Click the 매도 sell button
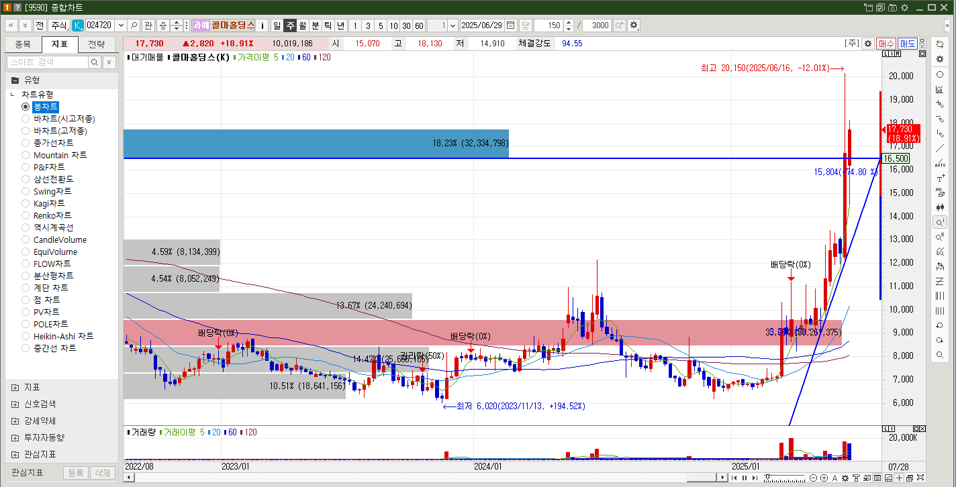956x487 pixels. (908, 43)
